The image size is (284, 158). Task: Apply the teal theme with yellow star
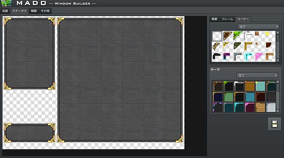pyautogui.click(x=260, y=86)
